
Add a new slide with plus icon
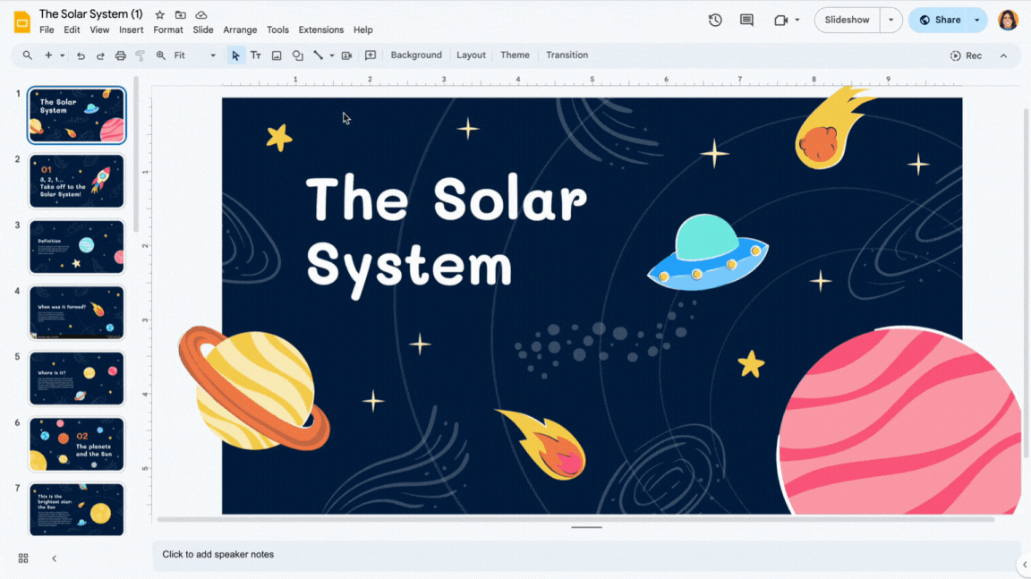click(48, 55)
